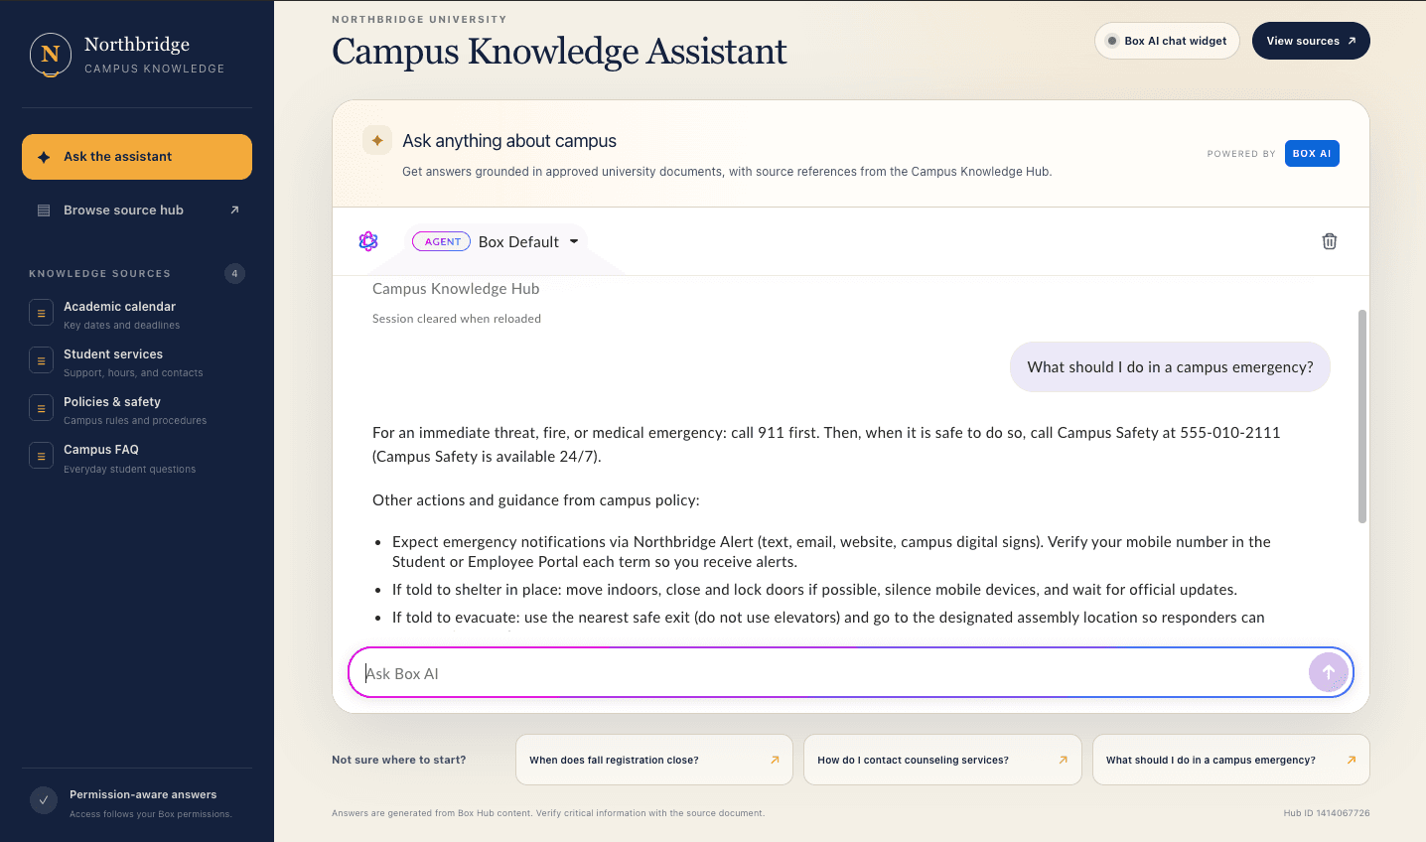
Task: Click the POWERED BY label
Action: 1241,154
